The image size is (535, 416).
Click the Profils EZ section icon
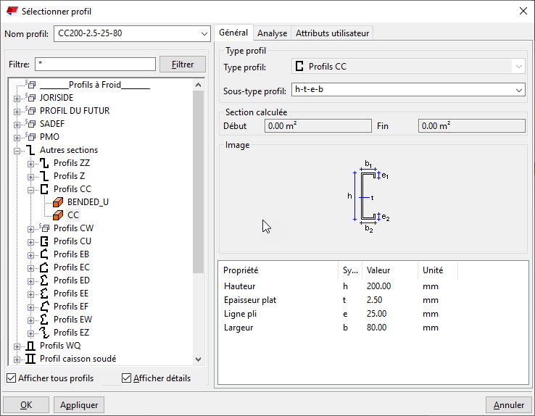point(44,333)
